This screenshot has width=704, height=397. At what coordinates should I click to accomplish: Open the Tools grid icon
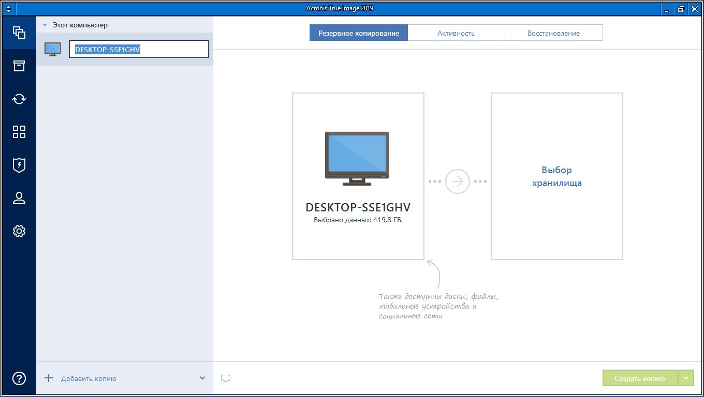point(19,132)
